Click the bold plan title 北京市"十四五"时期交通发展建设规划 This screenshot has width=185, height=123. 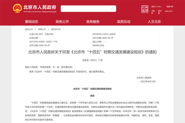coord(92,89)
